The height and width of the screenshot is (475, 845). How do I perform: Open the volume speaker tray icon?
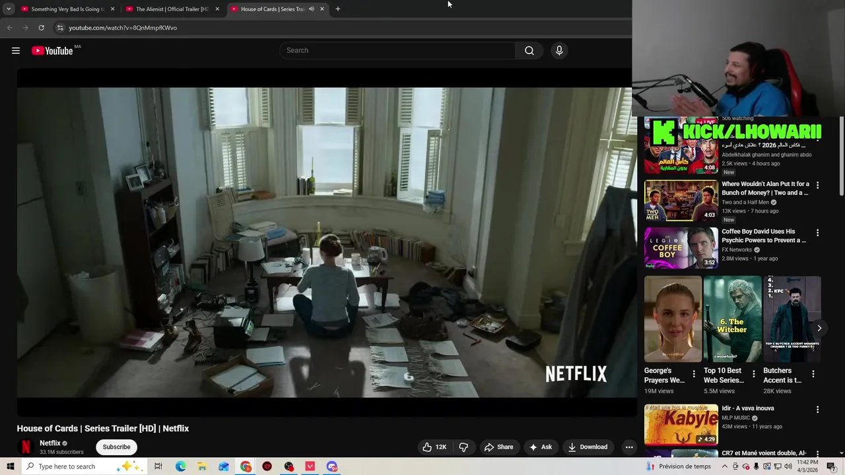pos(788,466)
